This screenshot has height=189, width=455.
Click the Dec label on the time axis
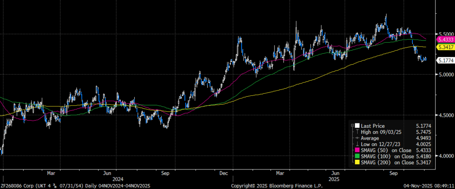tap(224, 173)
